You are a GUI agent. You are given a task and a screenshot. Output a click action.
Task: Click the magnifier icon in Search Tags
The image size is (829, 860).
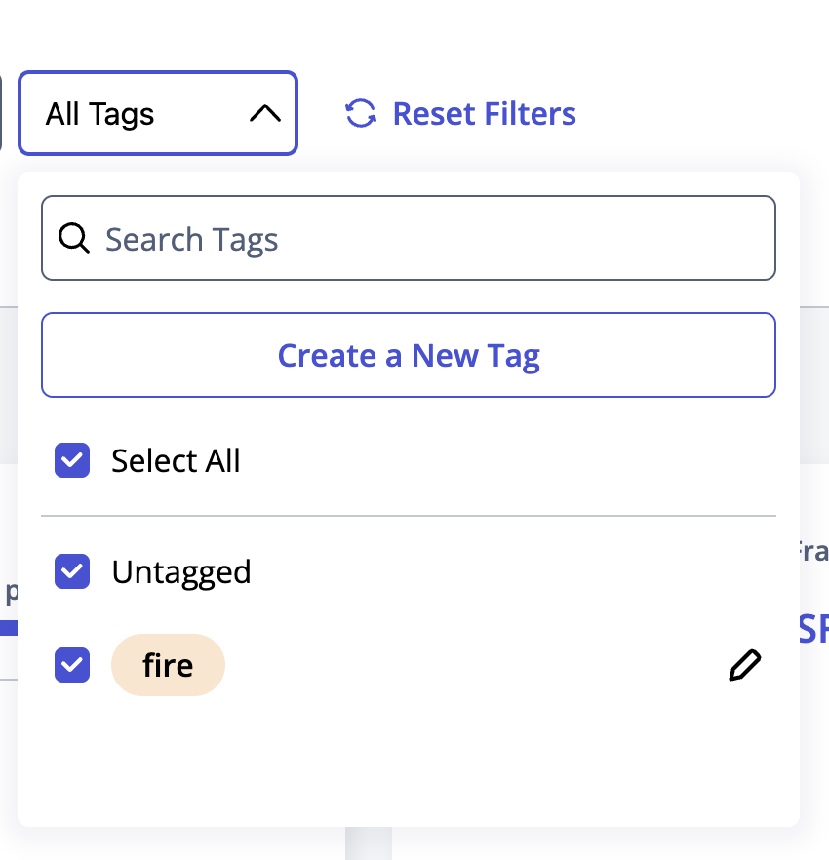coord(74,238)
